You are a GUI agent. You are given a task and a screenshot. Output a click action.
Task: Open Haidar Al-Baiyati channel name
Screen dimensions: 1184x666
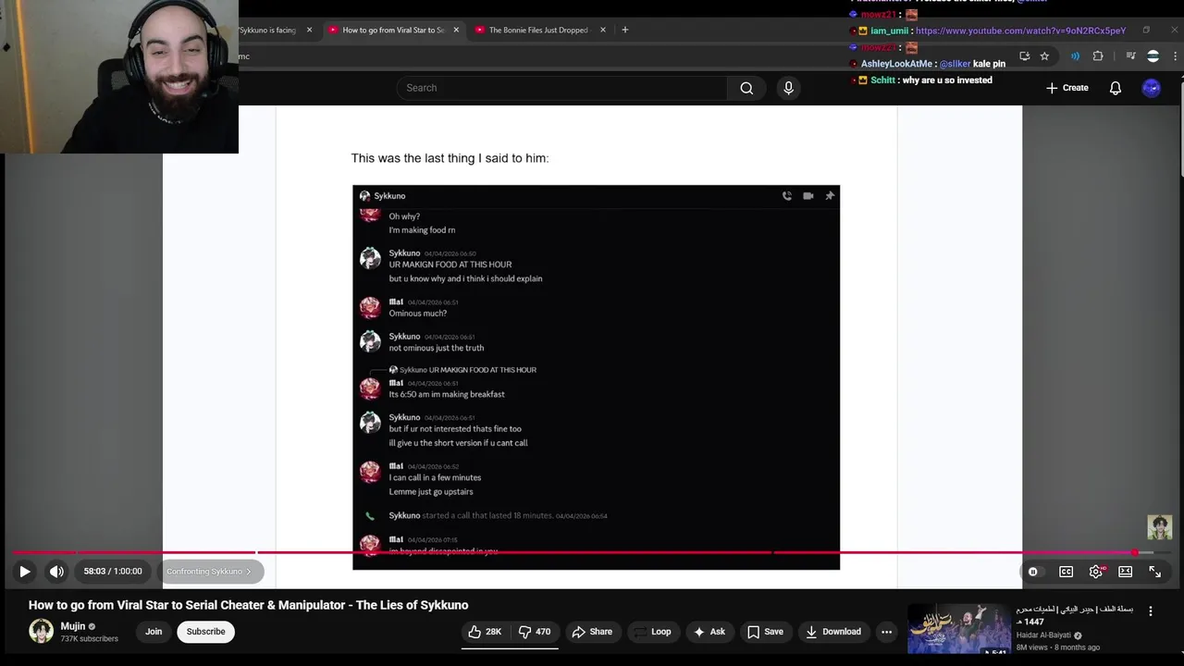[1043, 635]
